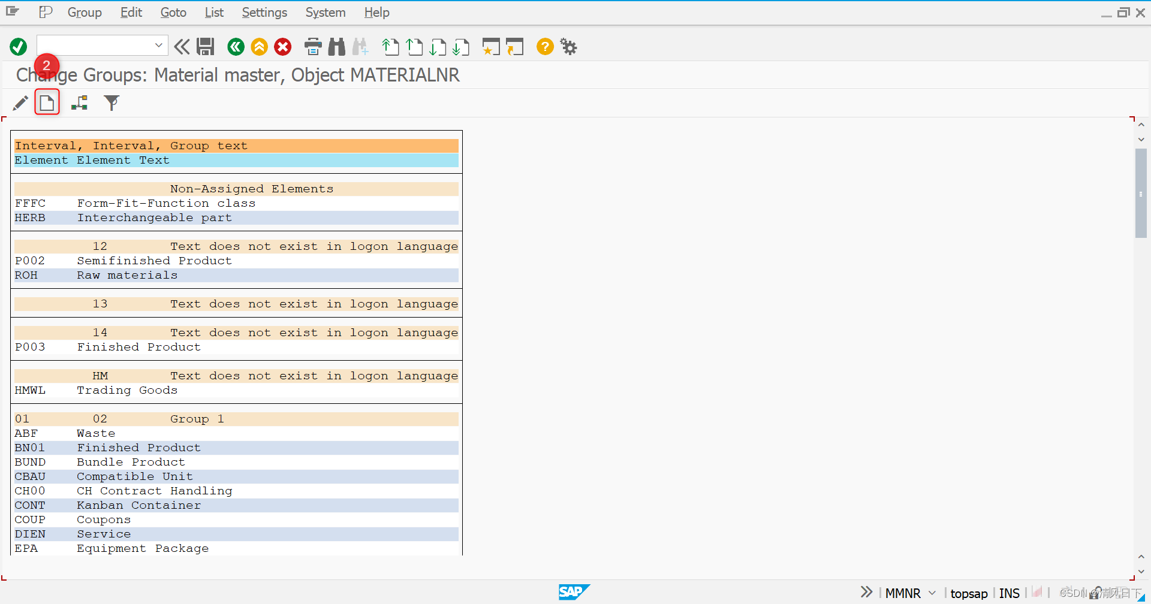Click the red Cancel X icon

tap(283, 47)
